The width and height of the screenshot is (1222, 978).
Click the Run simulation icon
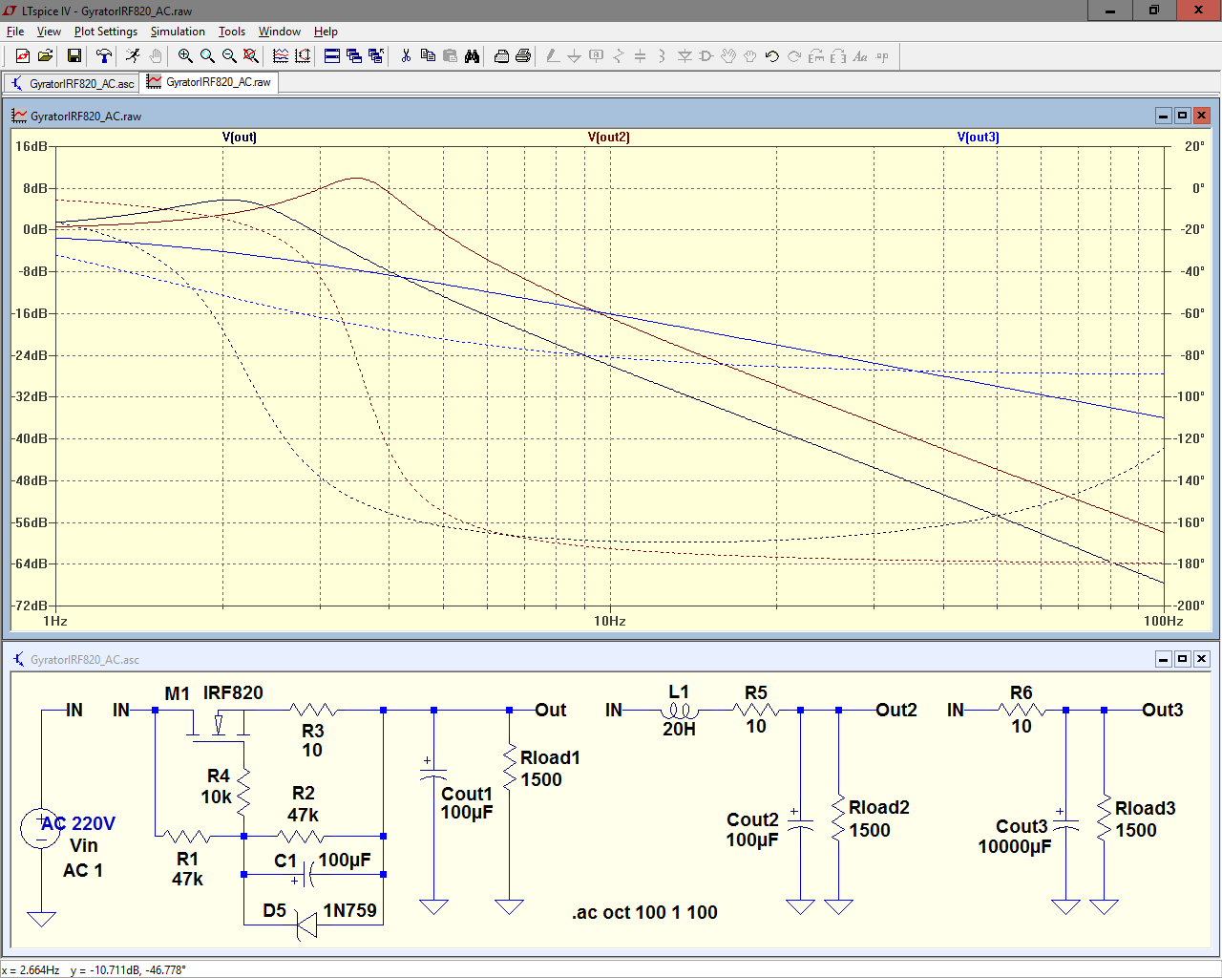(133, 56)
